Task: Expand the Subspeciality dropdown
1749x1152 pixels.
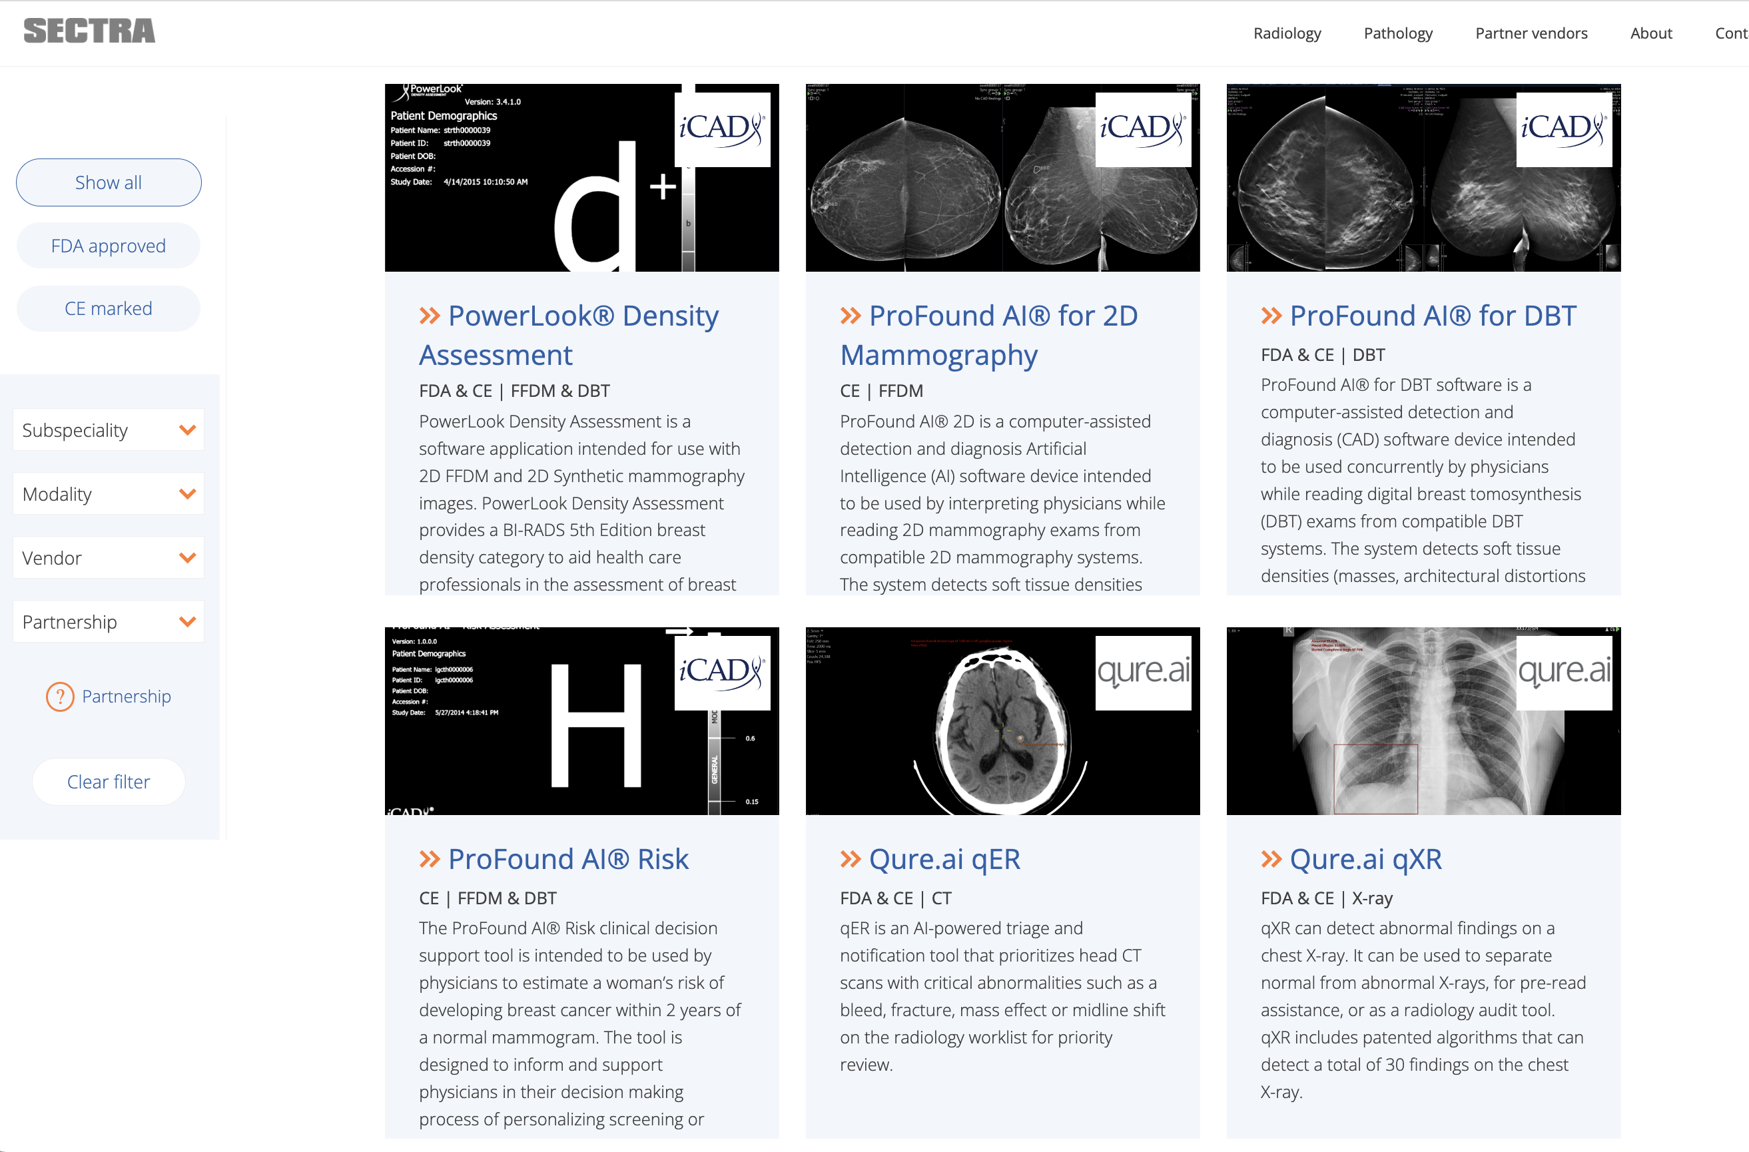Action: pyautogui.click(x=108, y=430)
